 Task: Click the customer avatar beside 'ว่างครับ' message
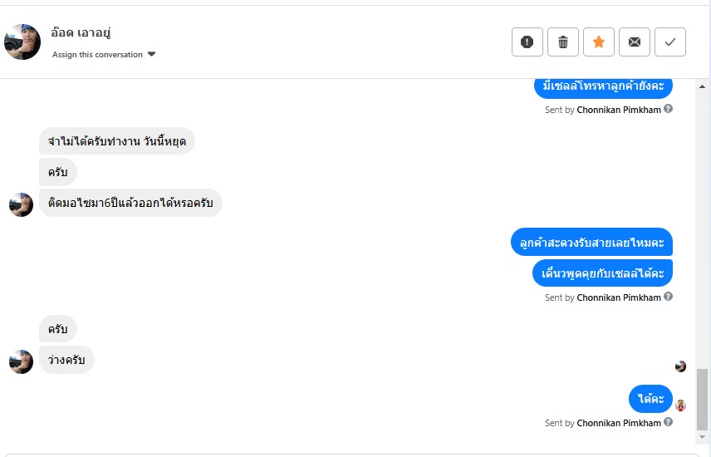click(x=21, y=361)
